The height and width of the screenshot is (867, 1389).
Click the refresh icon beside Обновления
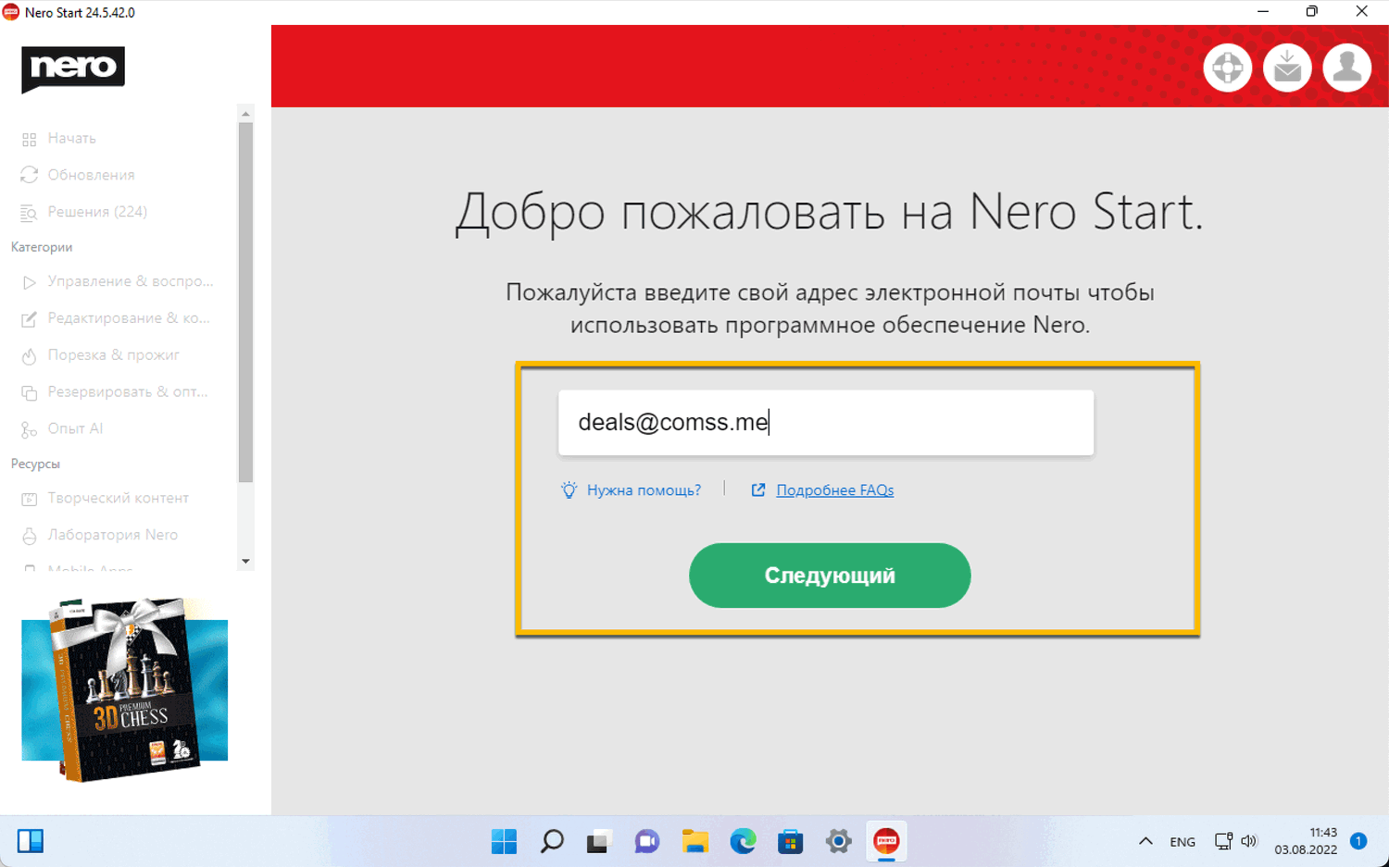point(29,175)
